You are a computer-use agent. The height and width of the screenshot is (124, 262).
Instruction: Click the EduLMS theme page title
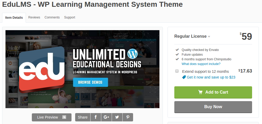(92, 4)
